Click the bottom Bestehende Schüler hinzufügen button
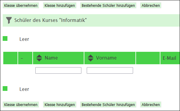Screen dimensions: 180x111 click(108, 104)
